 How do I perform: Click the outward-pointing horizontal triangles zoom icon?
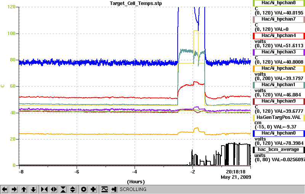54,189
